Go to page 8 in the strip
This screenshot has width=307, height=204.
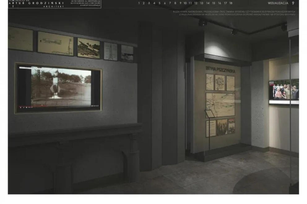[x=175, y=3]
